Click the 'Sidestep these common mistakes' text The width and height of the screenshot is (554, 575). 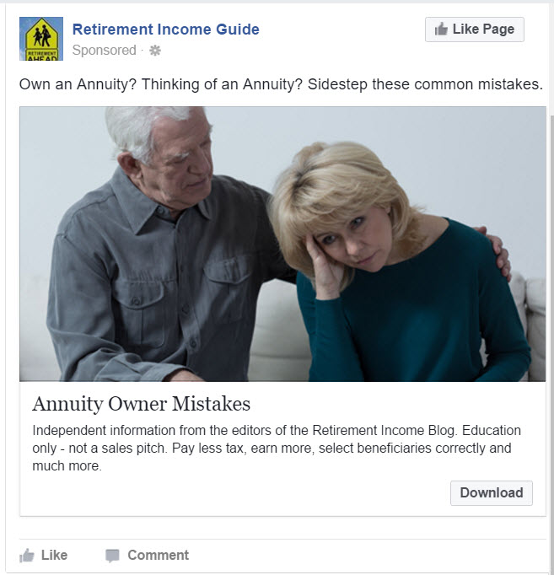[425, 84]
